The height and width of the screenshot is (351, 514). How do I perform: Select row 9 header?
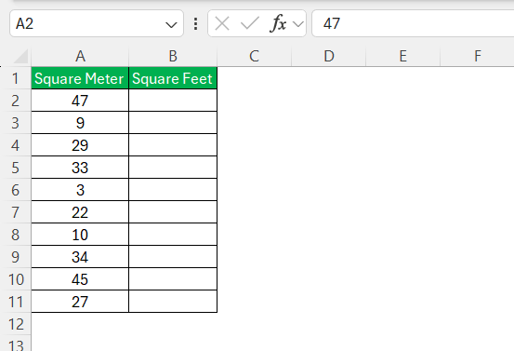[16, 257]
